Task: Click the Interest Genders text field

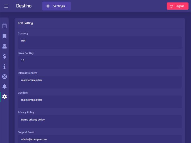Action: 100,82
